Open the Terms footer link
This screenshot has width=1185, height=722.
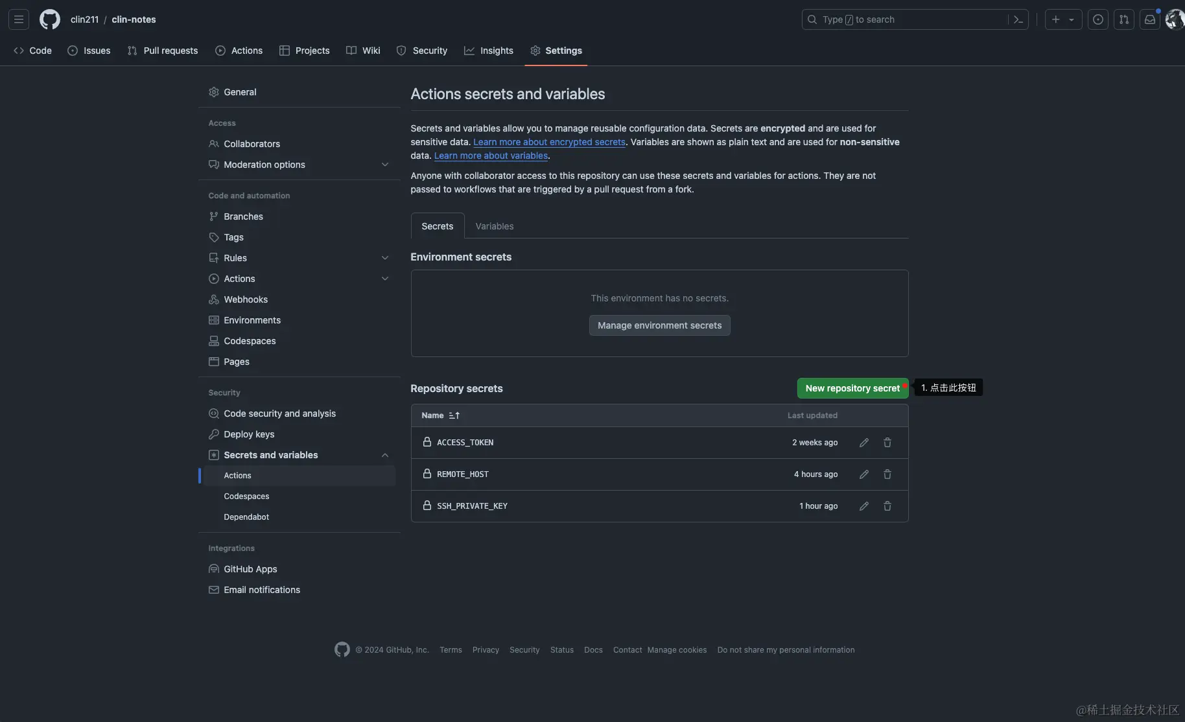[x=451, y=650]
